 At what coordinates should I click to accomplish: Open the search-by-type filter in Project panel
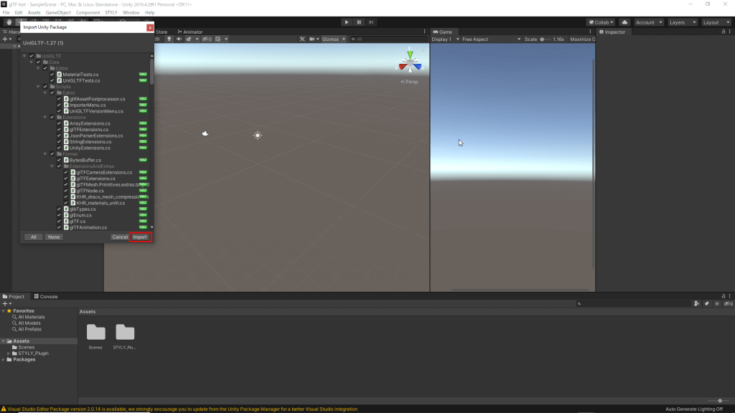pyautogui.click(x=696, y=303)
